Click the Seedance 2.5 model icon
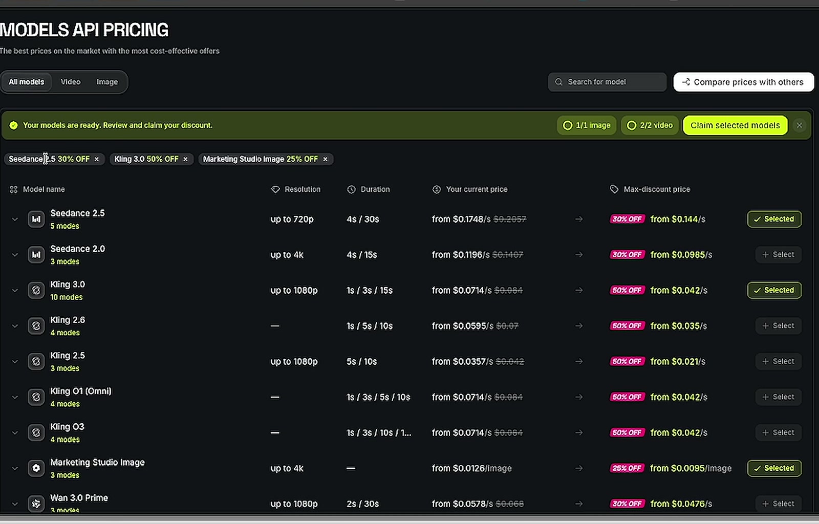Image resolution: width=819 pixels, height=524 pixels. 36,220
